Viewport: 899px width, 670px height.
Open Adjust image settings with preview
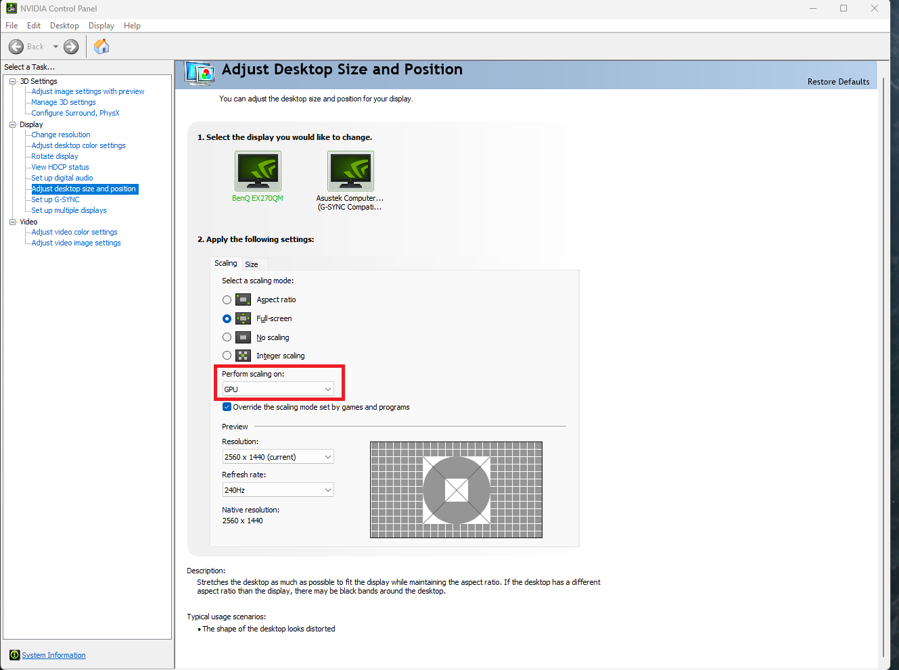88,91
